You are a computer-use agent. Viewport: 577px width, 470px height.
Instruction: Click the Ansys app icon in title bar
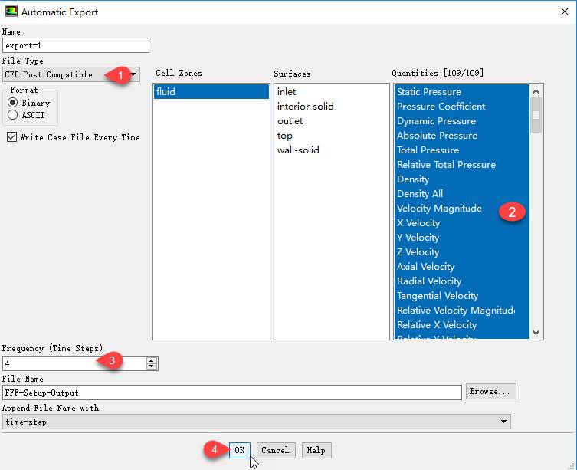pyautogui.click(x=11, y=12)
